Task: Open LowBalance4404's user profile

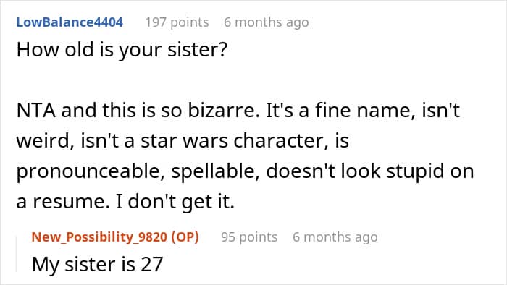Action: 70,22
